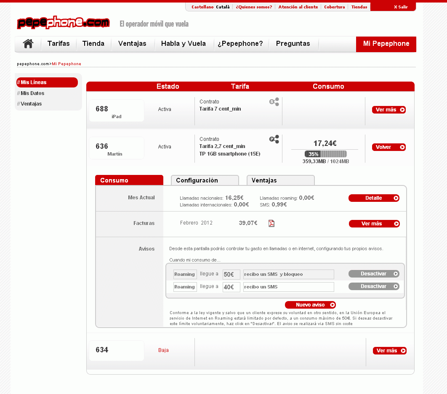
Task: Open Mis Datos in the sidebar
Action: [x=31, y=93]
